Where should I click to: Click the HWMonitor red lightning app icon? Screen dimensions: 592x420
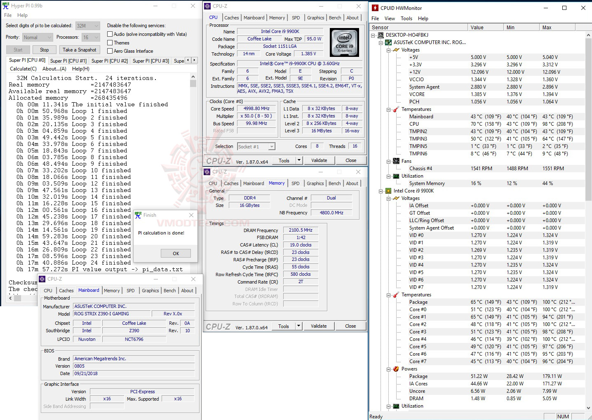375,8
